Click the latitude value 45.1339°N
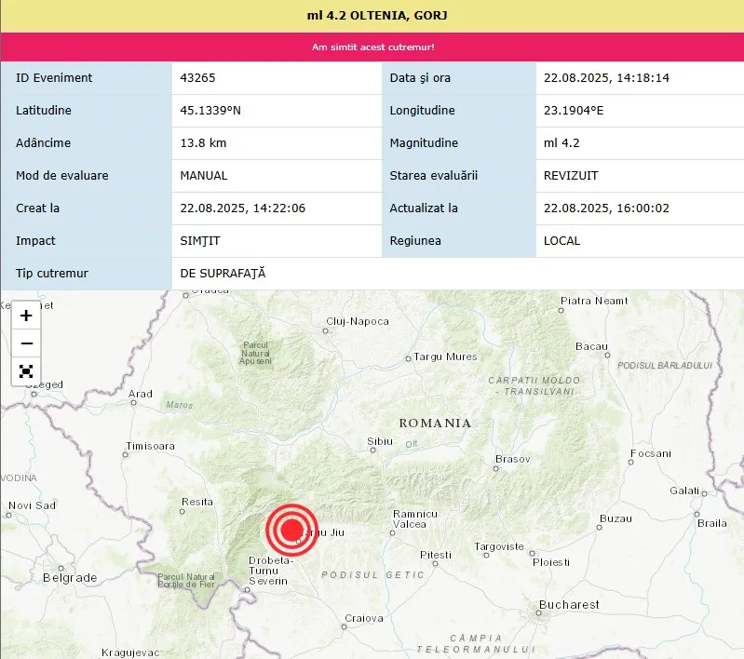This screenshot has width=744, height=659. click(210, 111)
